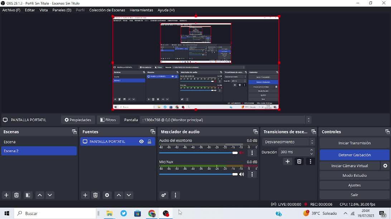Image resolution: width=391 pixels, height=219 pixels.
Task: Click Detener Grabación button
Action: pos(354,155)
